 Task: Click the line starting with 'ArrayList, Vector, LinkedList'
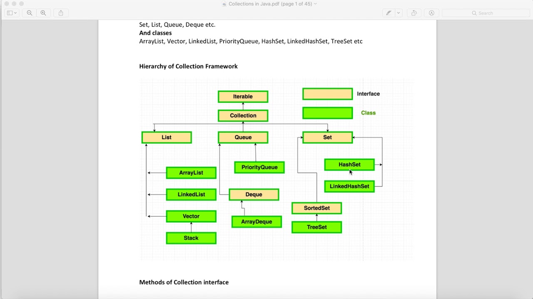click(251, 41)
